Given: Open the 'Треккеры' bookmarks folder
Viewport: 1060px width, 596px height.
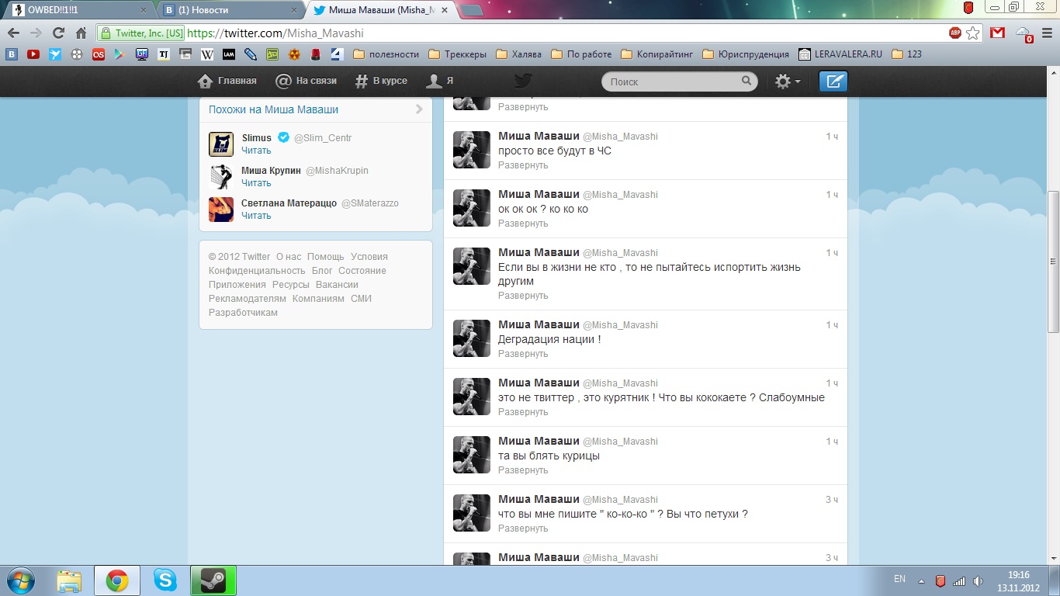Looking at the screenshot, I should tap(458, 54).
